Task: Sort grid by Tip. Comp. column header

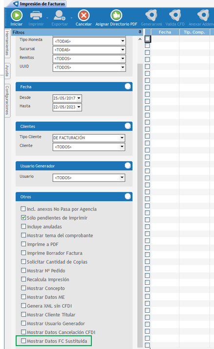Action: coord(194,32)
